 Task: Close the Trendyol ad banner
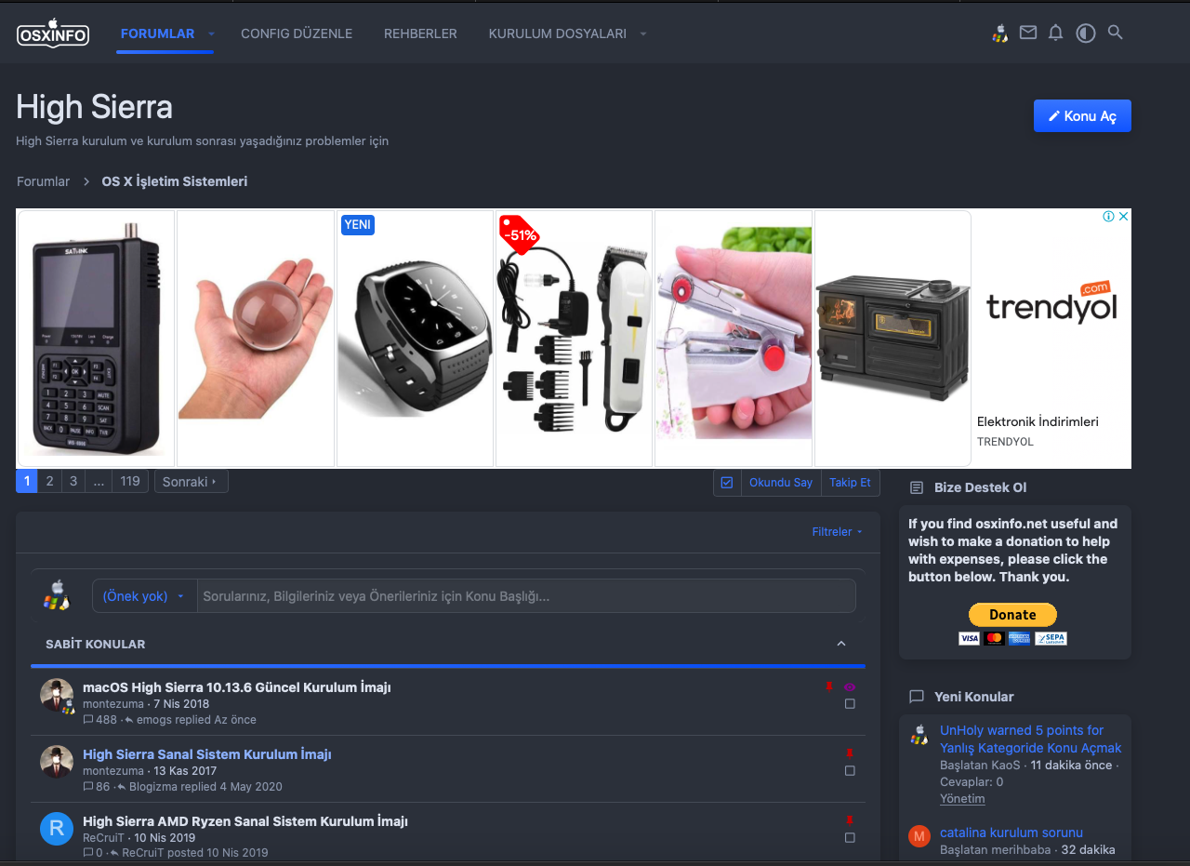tap(1123, 217)
